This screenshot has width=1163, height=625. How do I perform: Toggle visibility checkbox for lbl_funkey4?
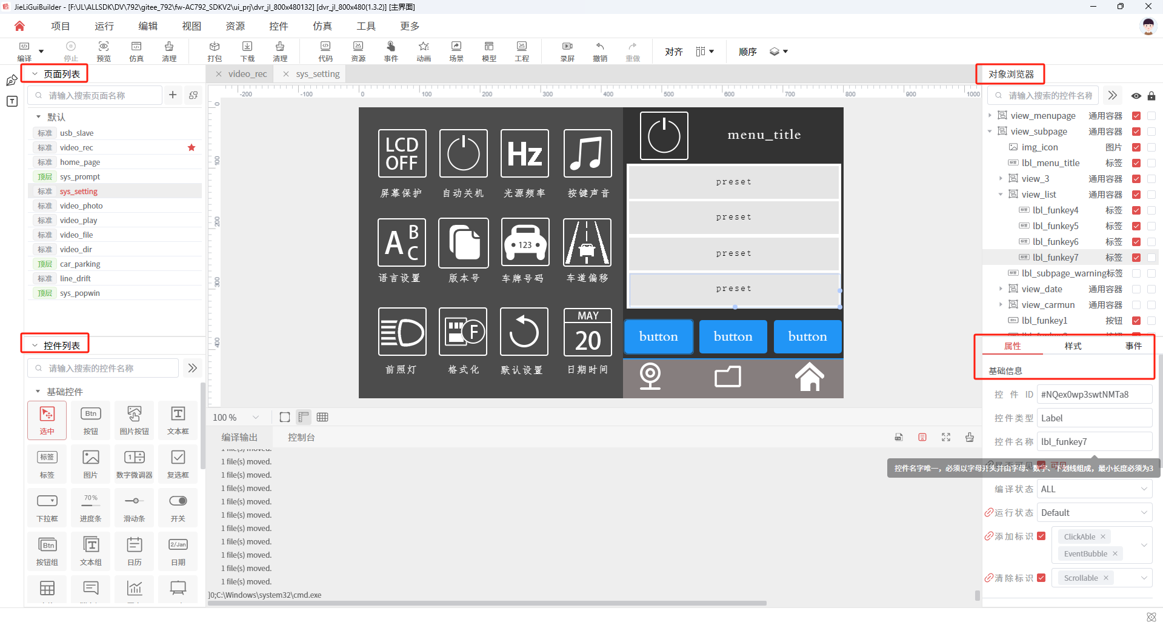click(x=1136, y=210)
